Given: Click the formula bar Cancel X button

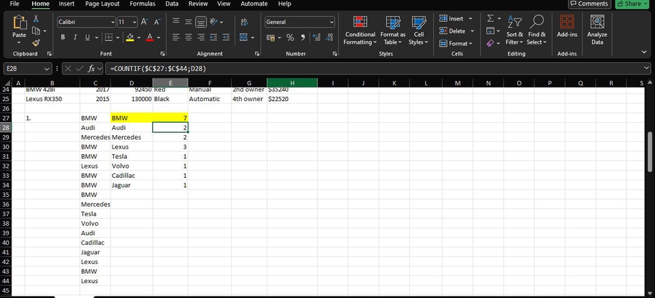Looking at the screenshot, I should (x=69, y=68).
